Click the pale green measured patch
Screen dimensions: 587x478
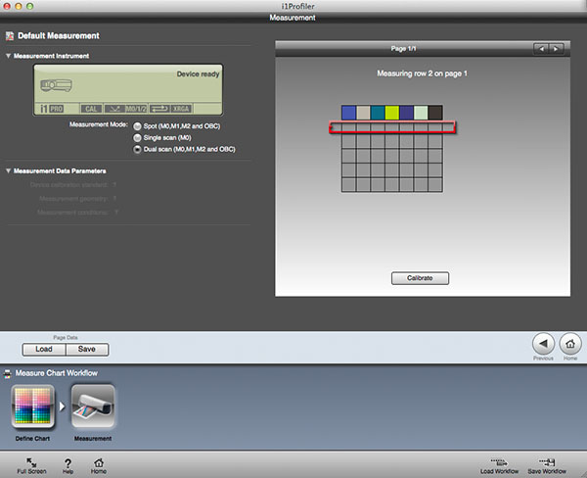tap(421, 113)
